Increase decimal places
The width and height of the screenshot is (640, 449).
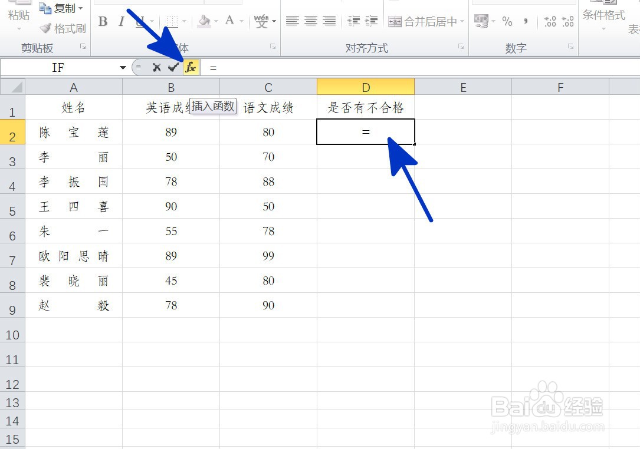coord(550,21)
